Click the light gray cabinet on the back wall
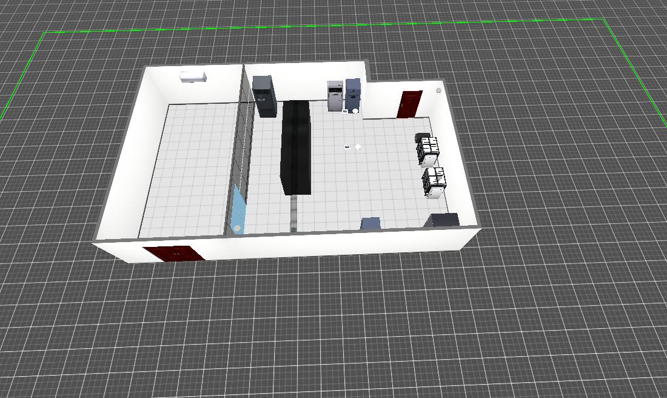Viewport: 667px width, 398px height. click(x=335, y=96)
